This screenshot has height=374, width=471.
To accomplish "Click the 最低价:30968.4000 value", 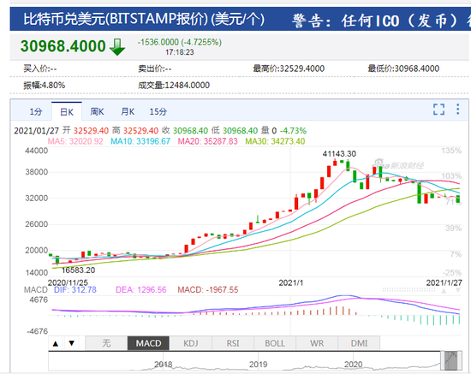I will pos(403,68).
